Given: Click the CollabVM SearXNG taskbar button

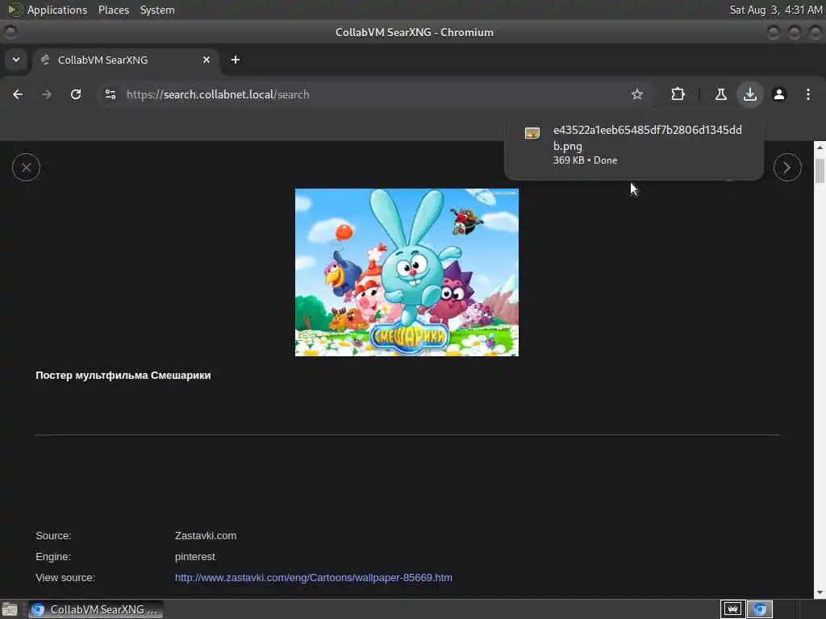Looking at the screenshot, I should [x=96, y=609].
